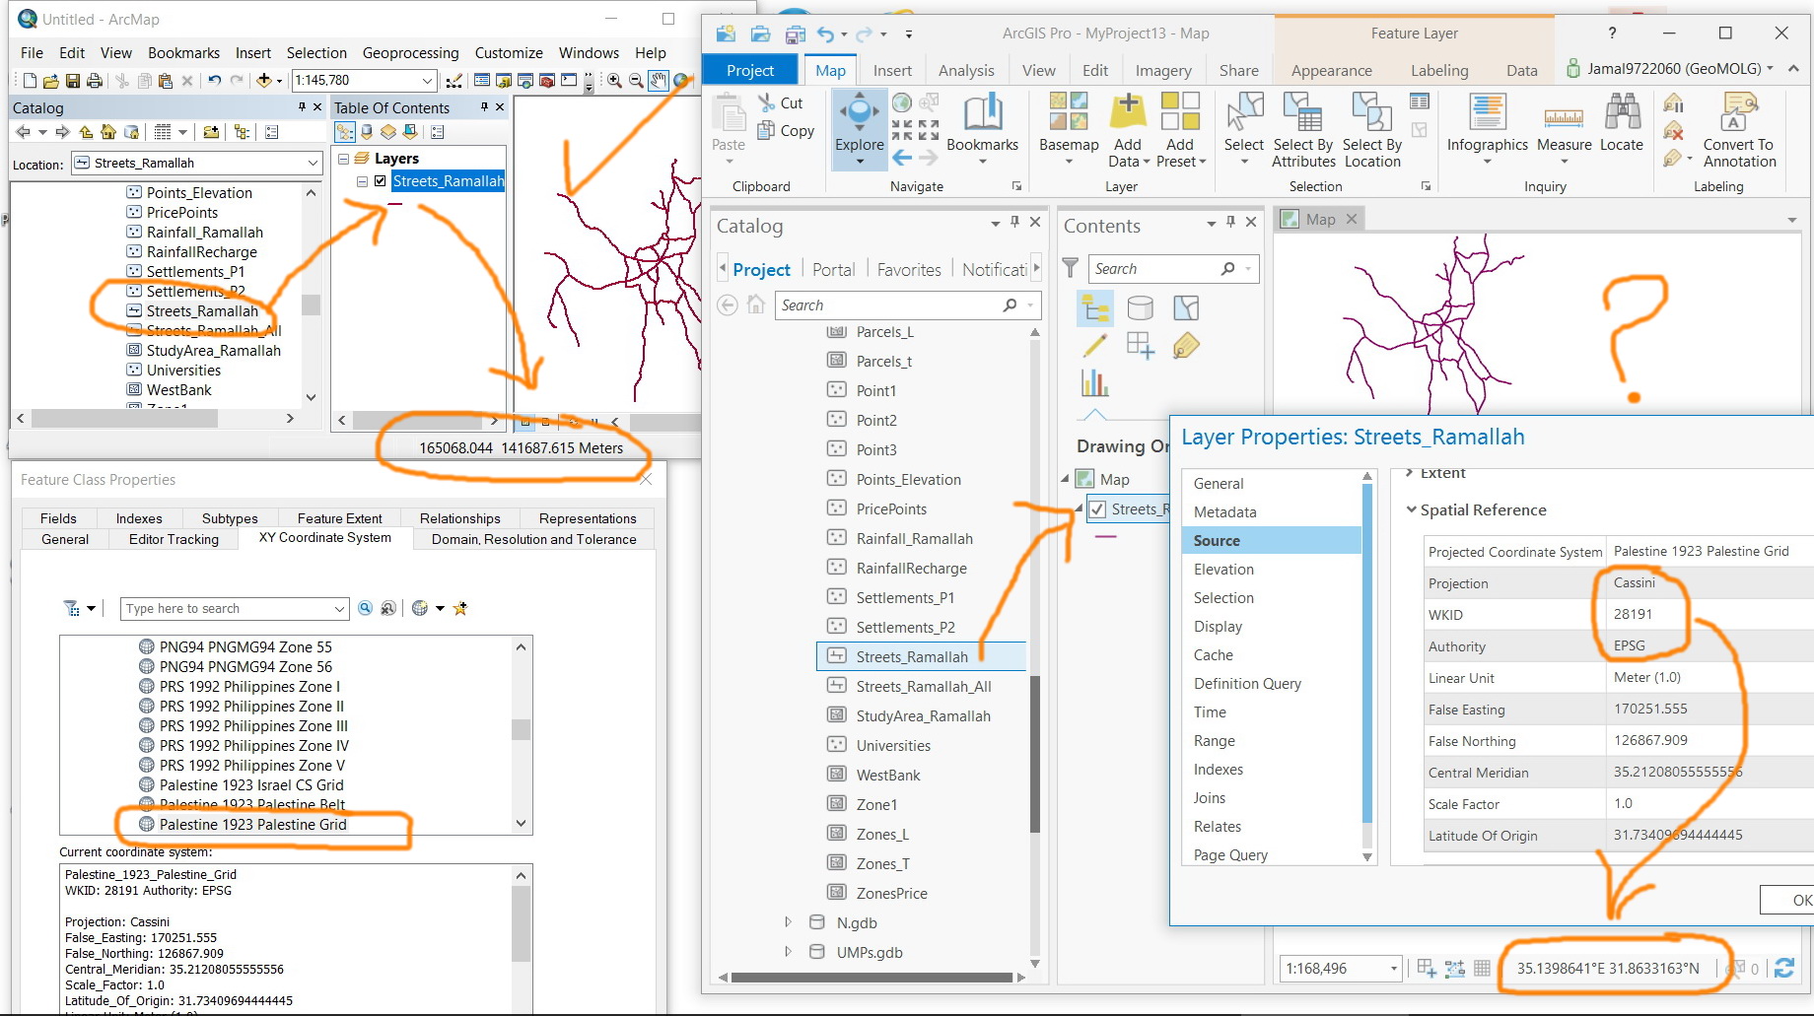Select Palestine 1923 Israel CS Grid
This screenshot has width=1814, height=1016.
point(251,785)
